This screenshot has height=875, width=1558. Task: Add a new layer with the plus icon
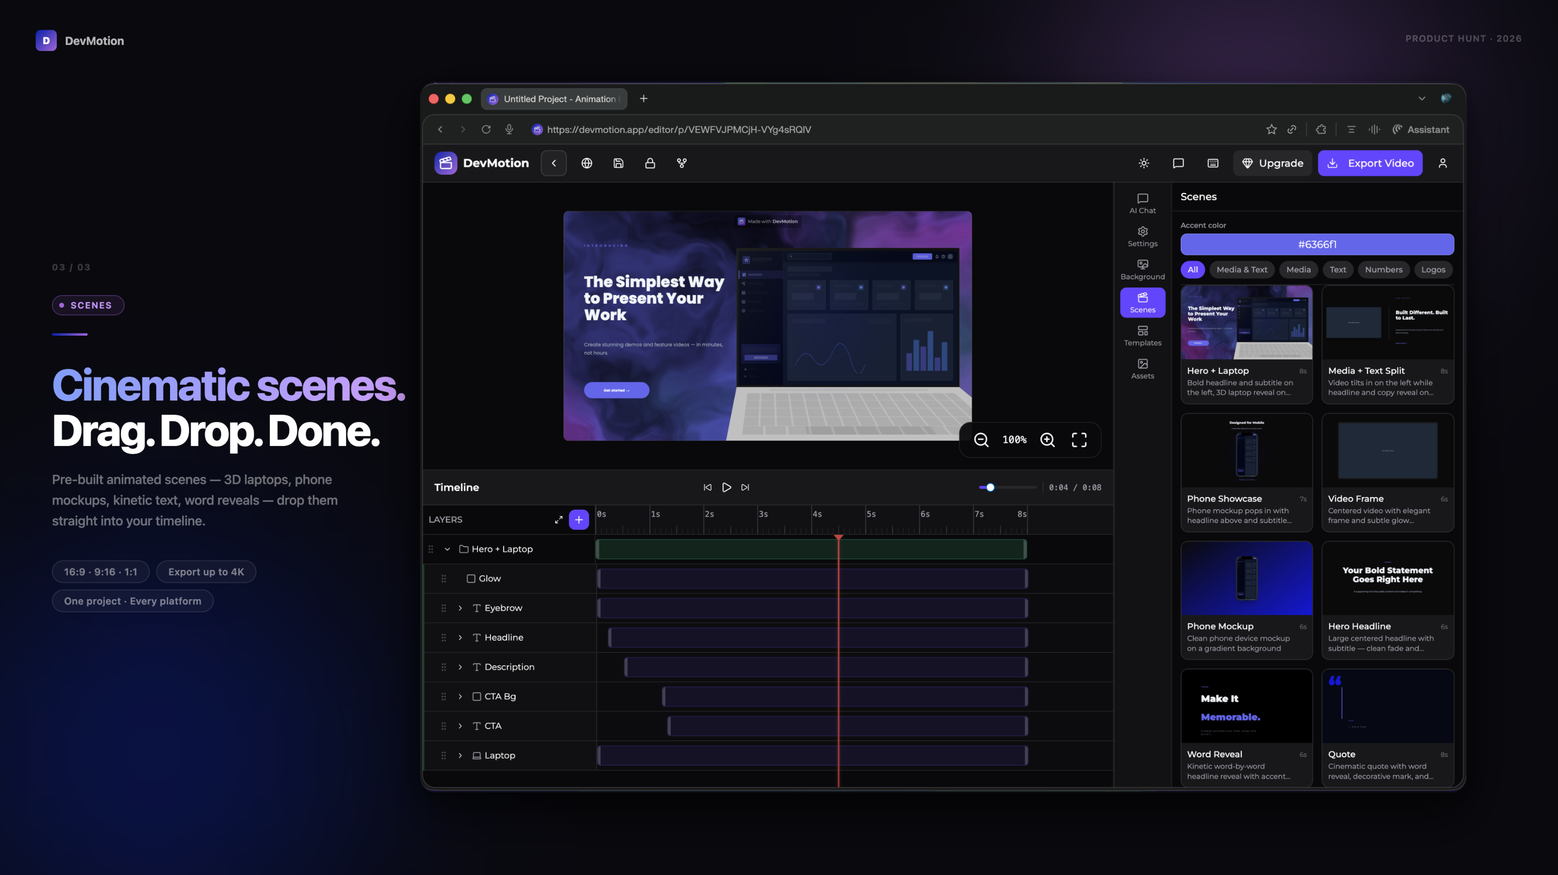(x=579, y=519)
